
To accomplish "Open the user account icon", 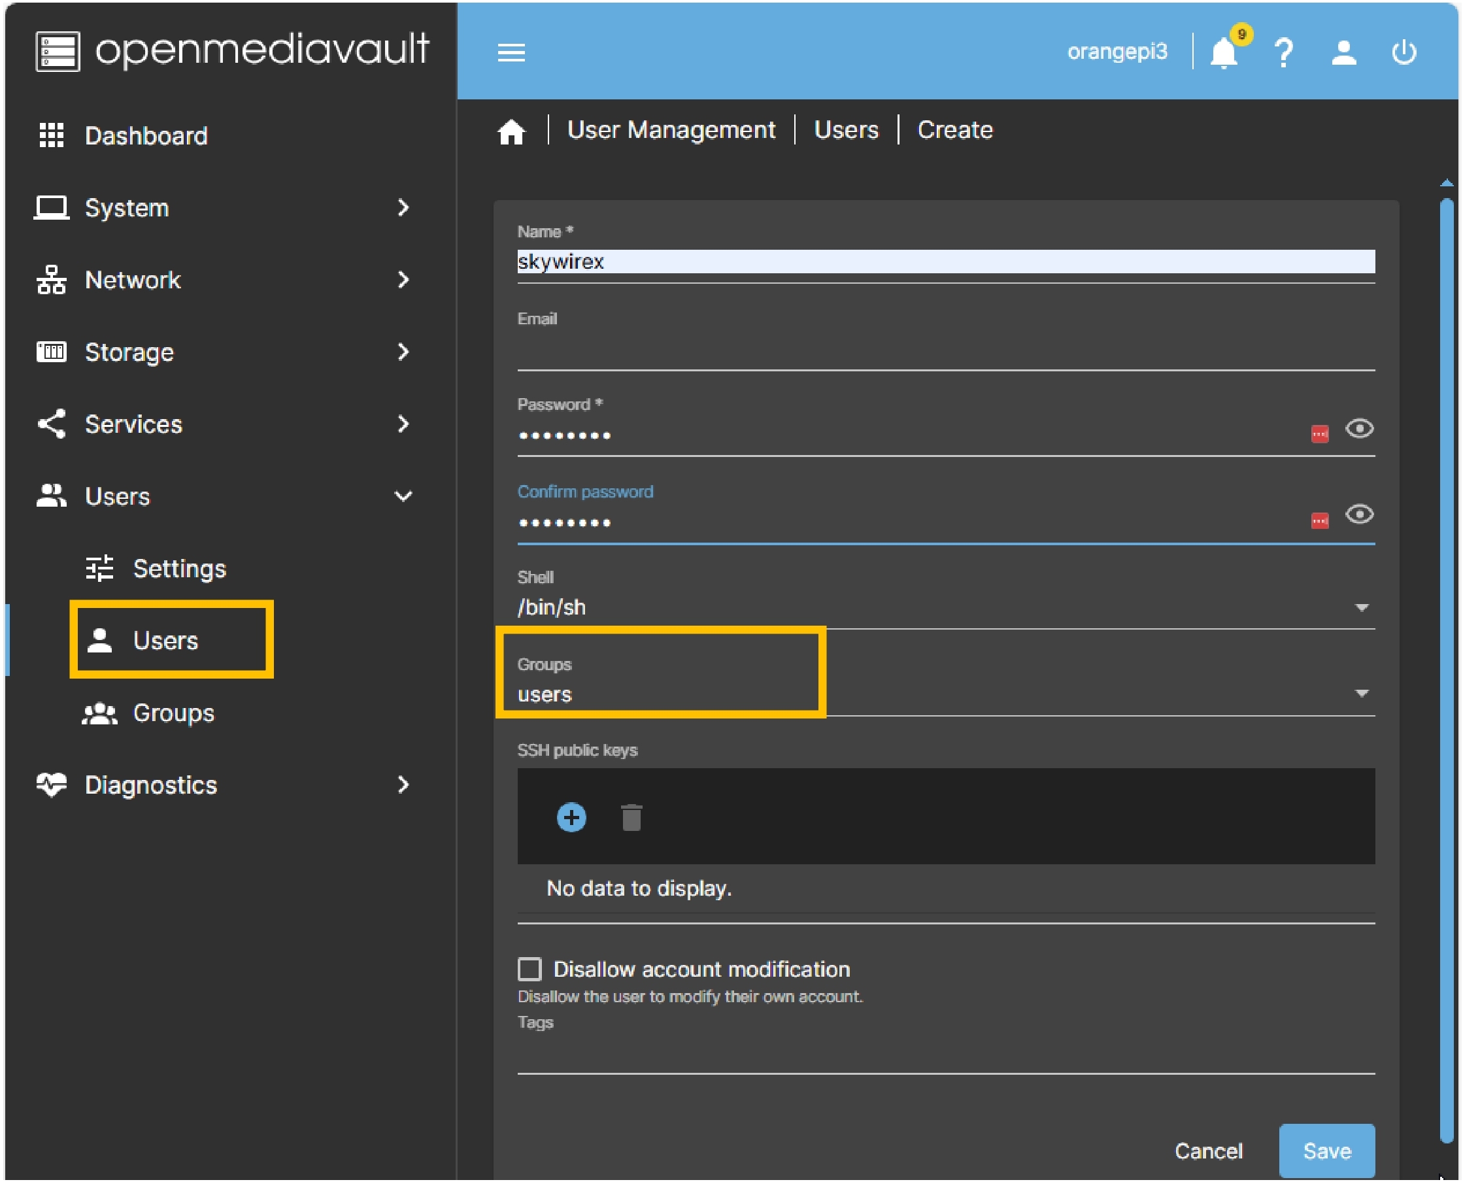I will [x=1344, y=52].
